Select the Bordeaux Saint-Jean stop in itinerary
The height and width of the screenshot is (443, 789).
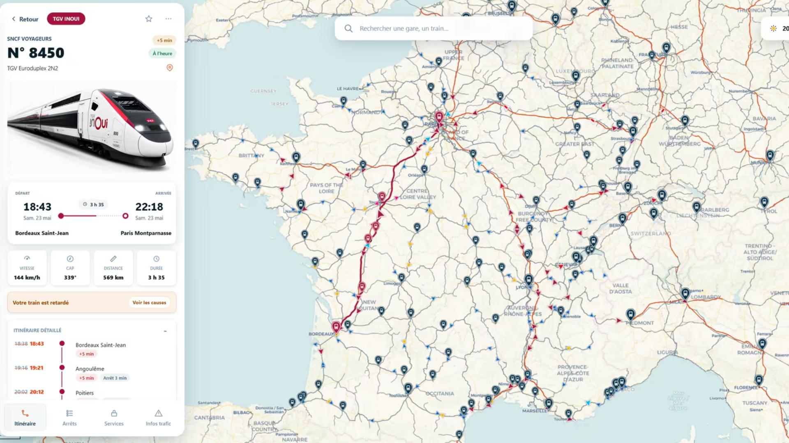tap(101, 345)
